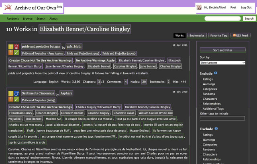The height and width of the screenshot is (164, 257).
Task: Open the Chapters 3 link
Action: pos(99,82)
